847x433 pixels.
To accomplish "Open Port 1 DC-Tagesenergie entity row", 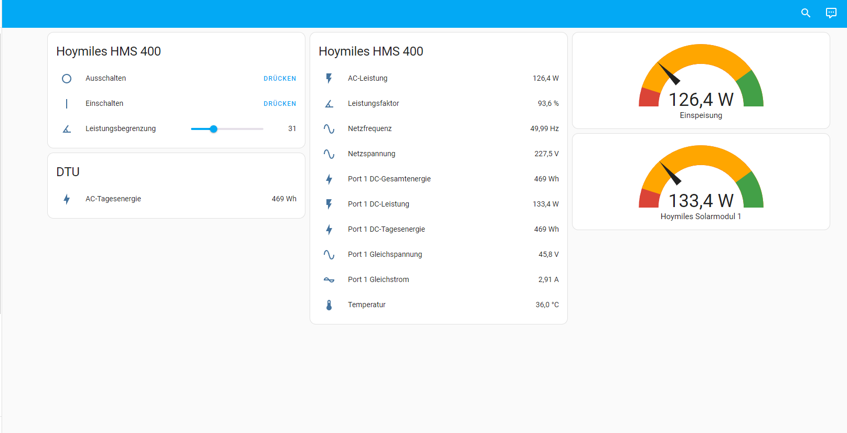I will point(439,230).
